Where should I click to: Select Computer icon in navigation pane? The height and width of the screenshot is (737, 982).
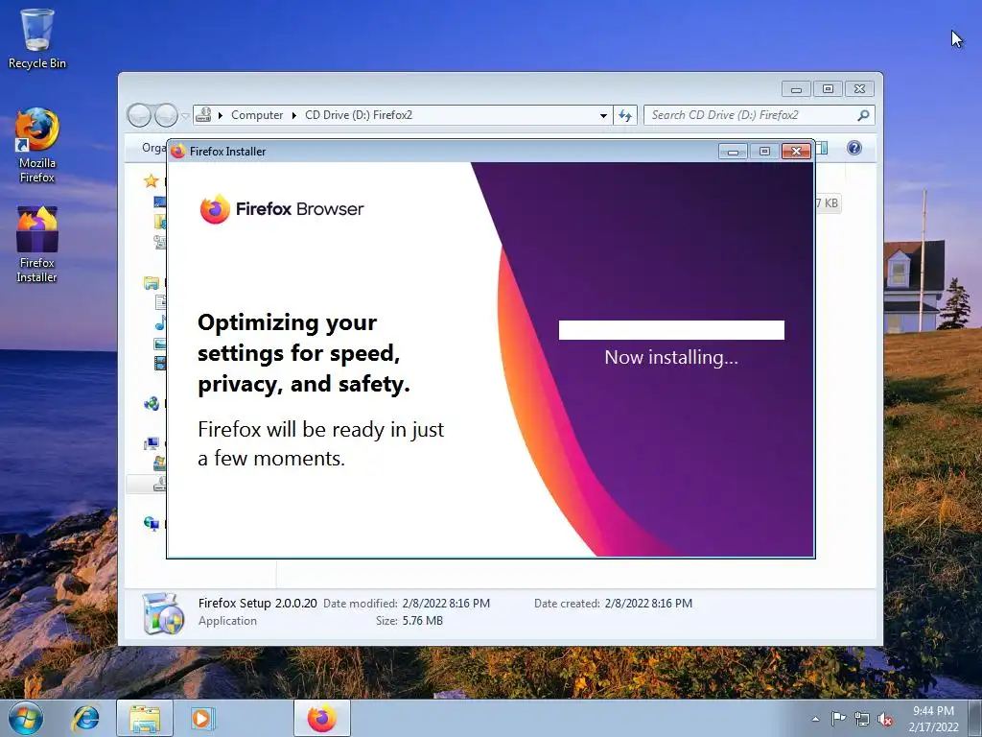151,443
